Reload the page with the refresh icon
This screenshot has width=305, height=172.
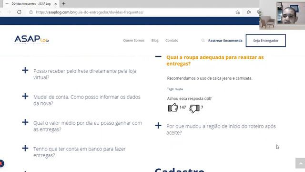[x=19, y=12]
